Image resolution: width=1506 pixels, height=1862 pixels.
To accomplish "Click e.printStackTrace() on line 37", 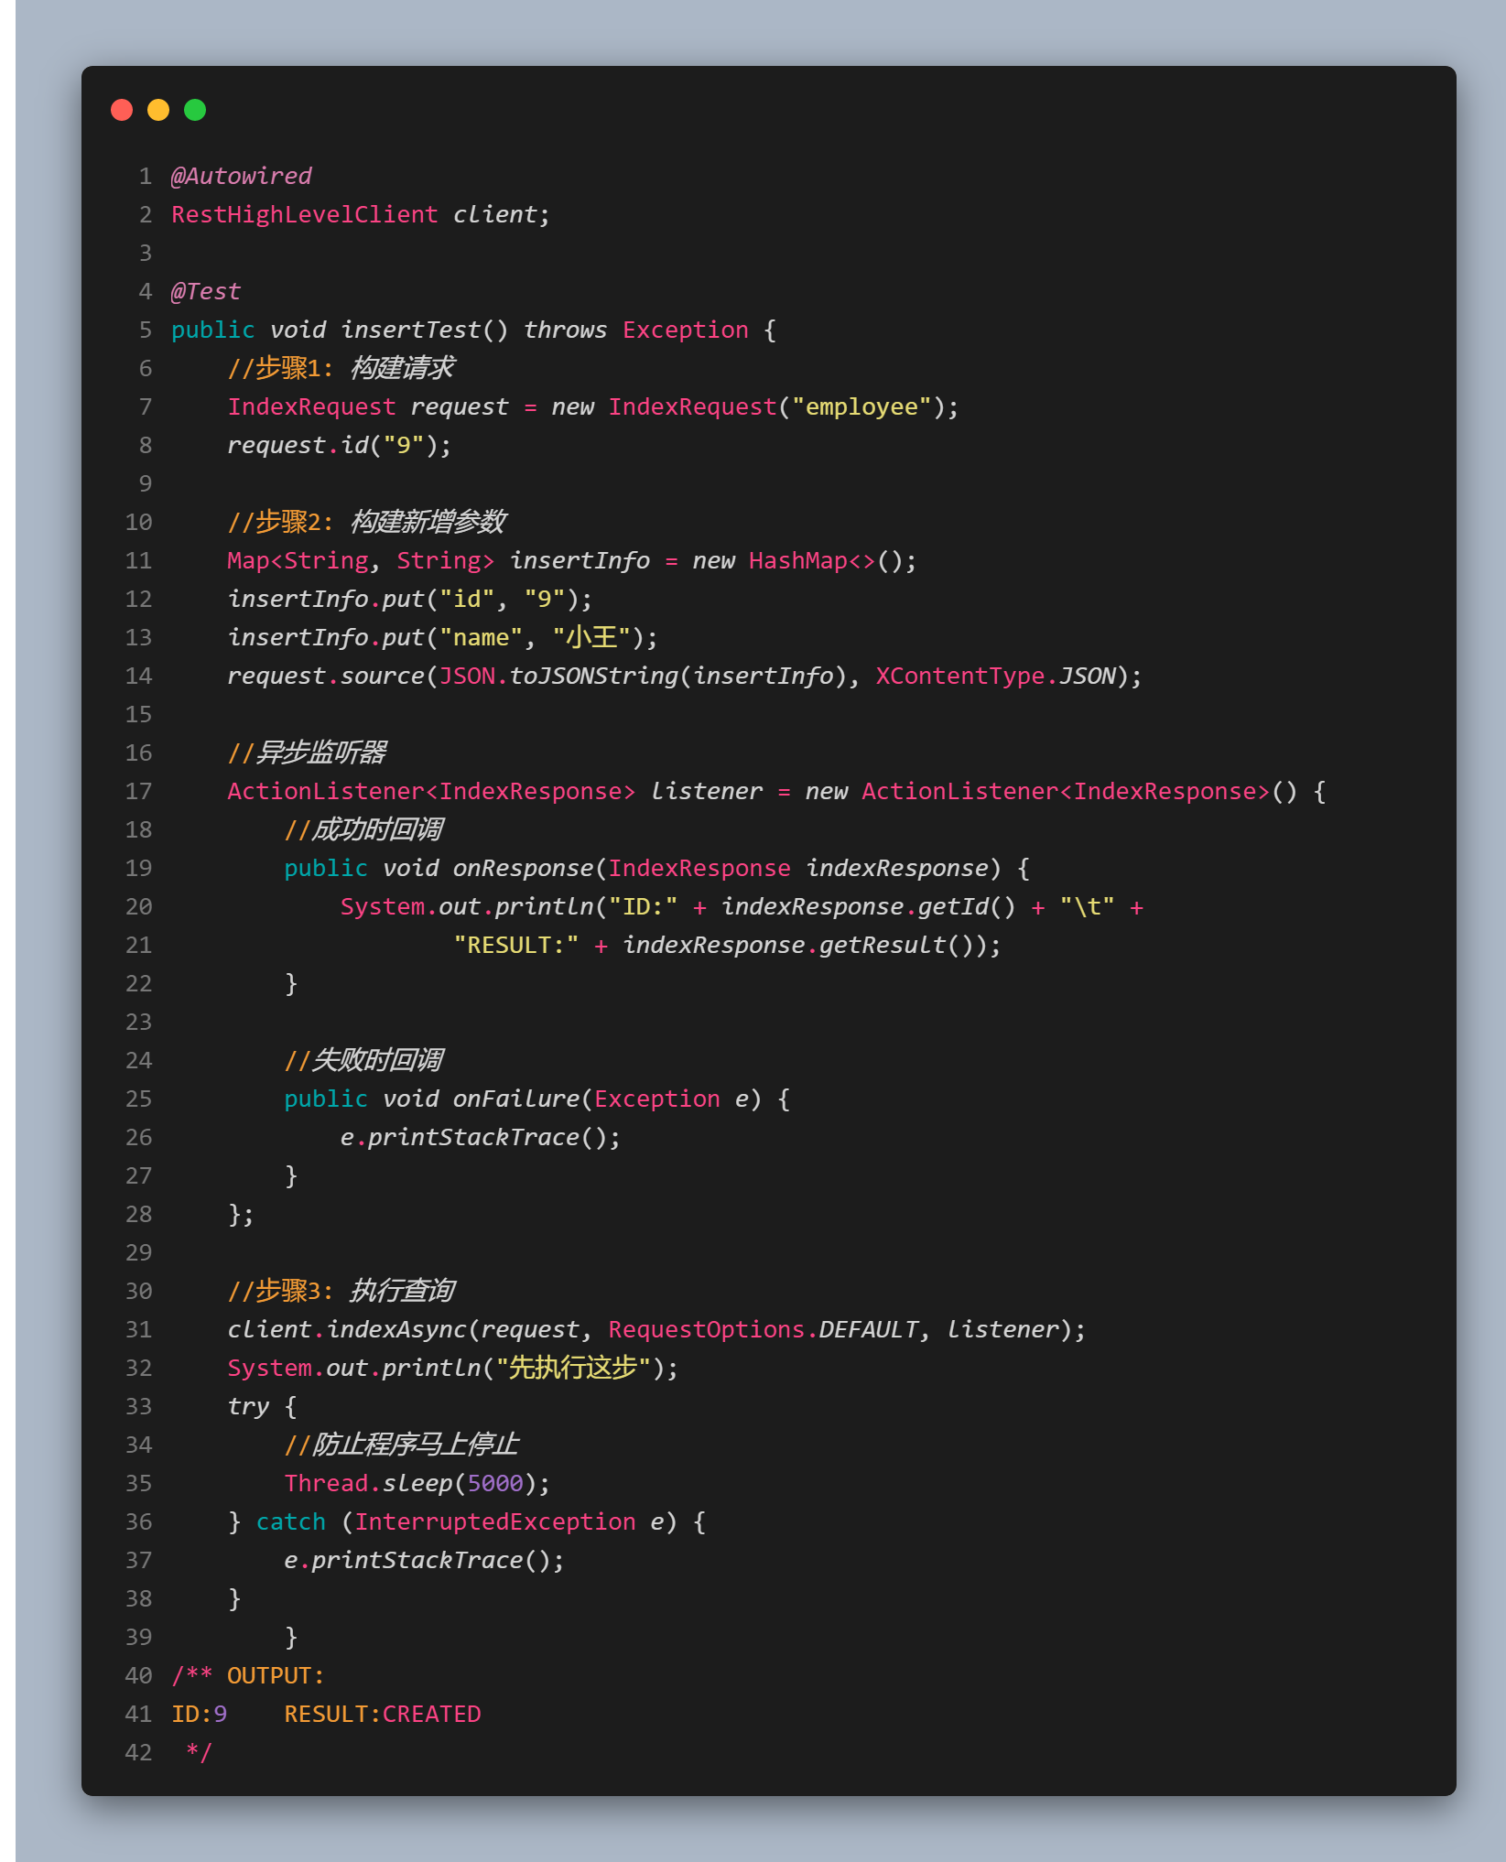I will [417, 1560].
